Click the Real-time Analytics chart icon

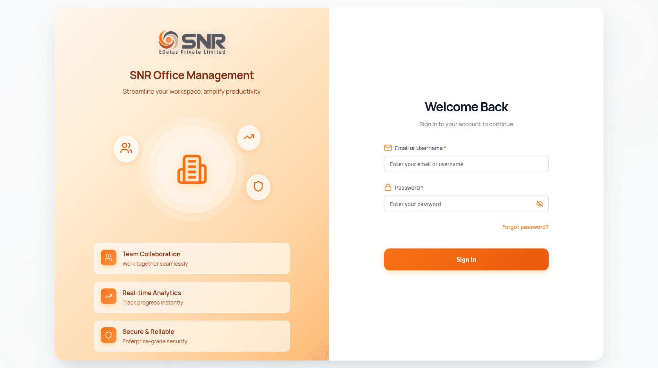[x=109, y=296]
